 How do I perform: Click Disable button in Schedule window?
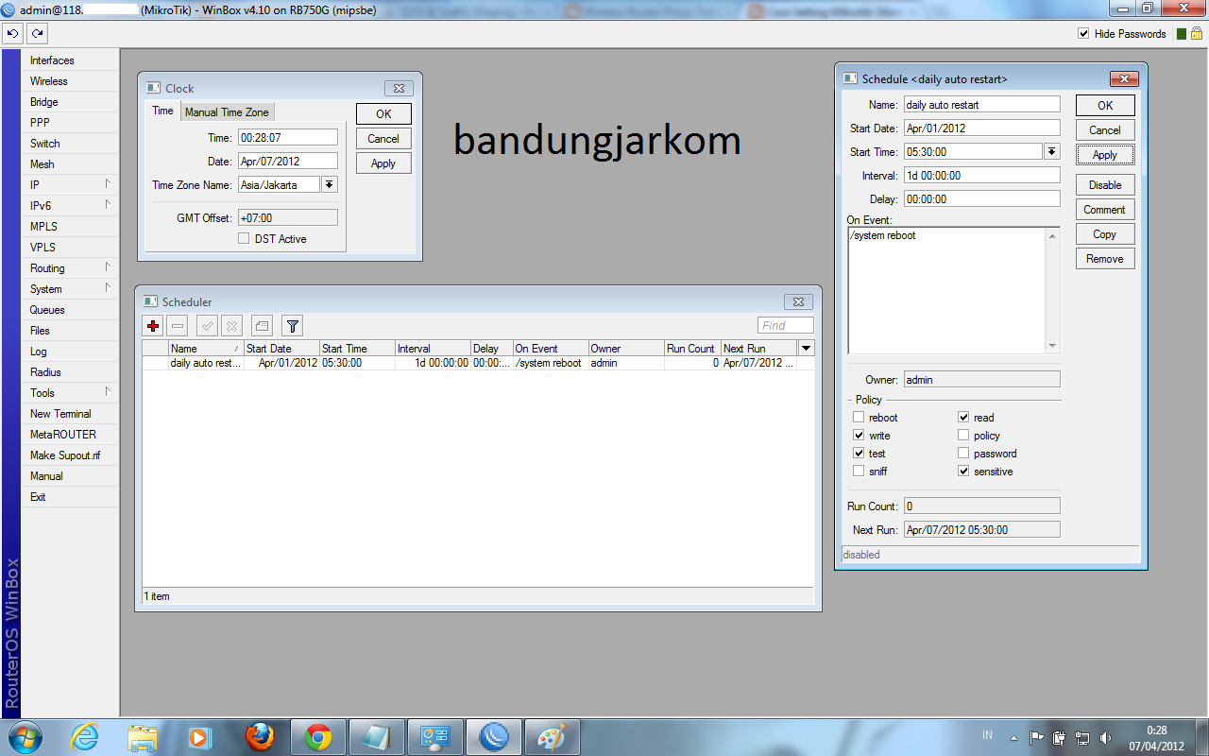1105,185
